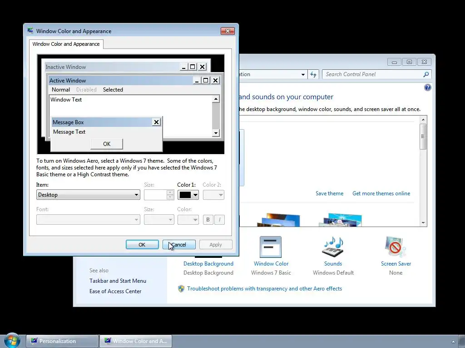Click the dialog title bar icon
This screenshot has width=465, height=348.
click(x=30, y=30)
